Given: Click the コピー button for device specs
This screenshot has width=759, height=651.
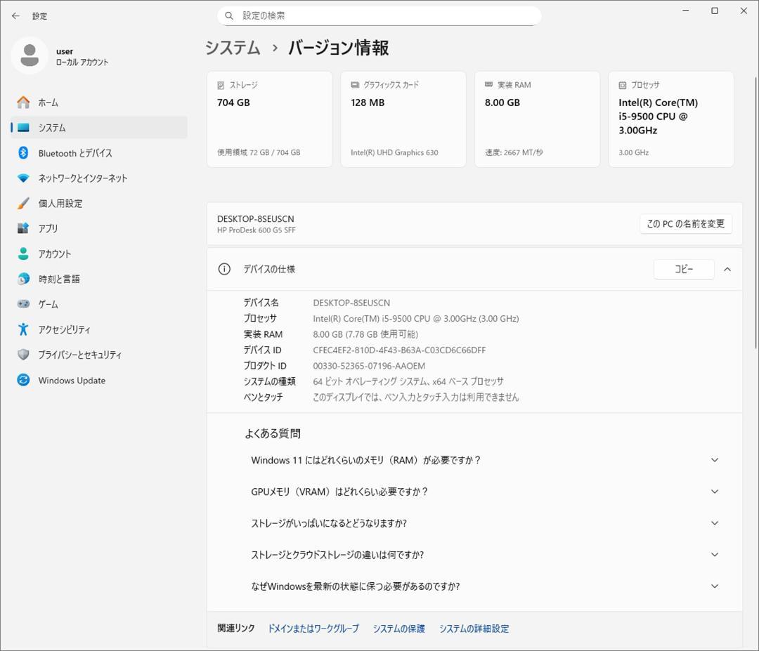Looking at the screenshot, I should point(684,268).
